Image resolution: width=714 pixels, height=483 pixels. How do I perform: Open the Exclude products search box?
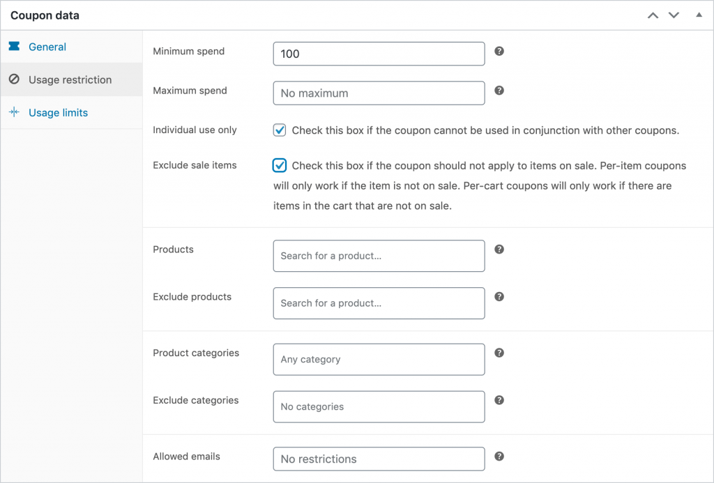(379, 303)
